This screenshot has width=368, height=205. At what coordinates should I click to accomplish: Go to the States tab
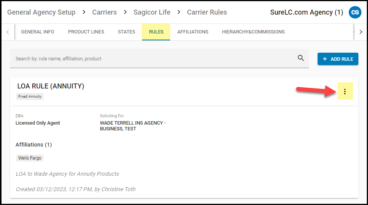pos(127,32)
